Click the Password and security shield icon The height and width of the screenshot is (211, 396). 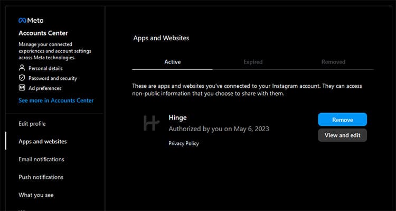[x=22, y=78]
